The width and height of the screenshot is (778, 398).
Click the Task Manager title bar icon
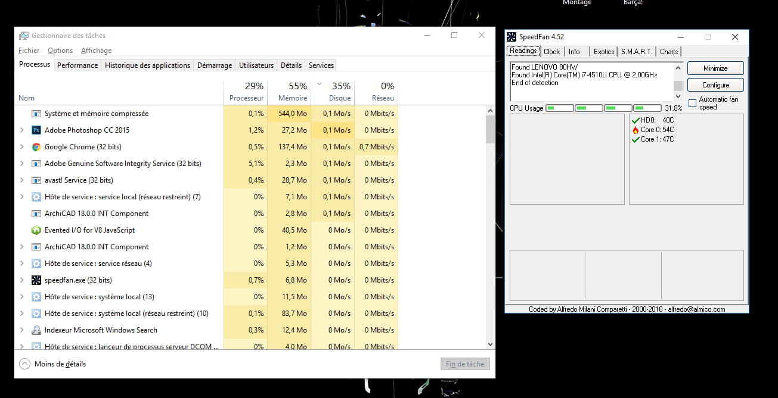tap(23, 36)
